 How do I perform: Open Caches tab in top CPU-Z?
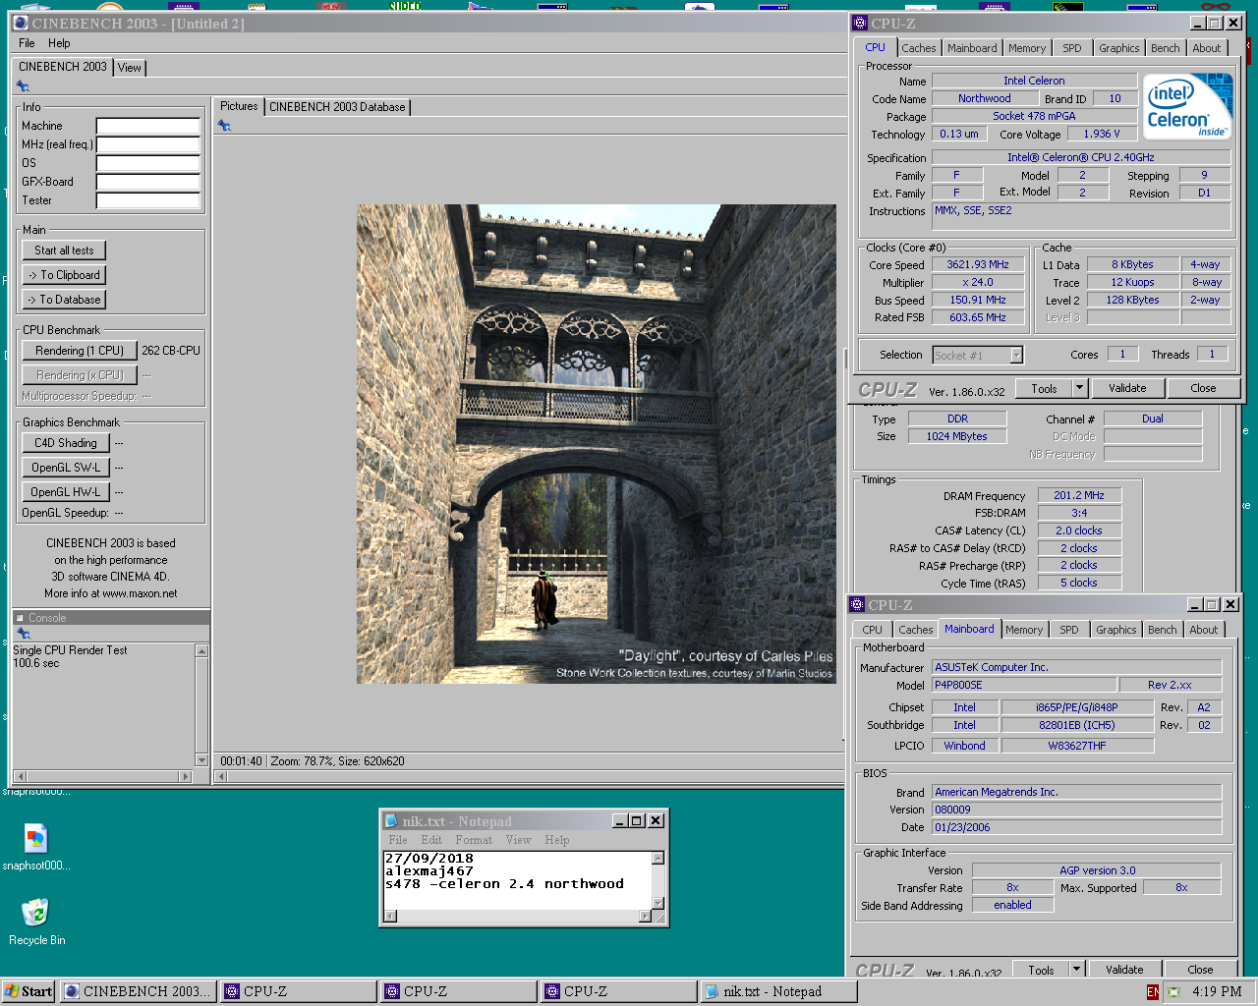[x=919, y=48]
